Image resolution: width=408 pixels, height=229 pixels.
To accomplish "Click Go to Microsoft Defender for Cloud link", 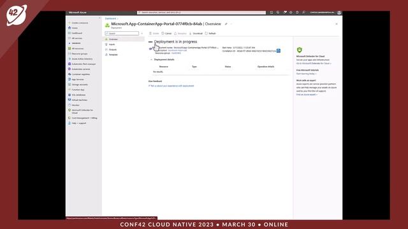I will 314,64.
